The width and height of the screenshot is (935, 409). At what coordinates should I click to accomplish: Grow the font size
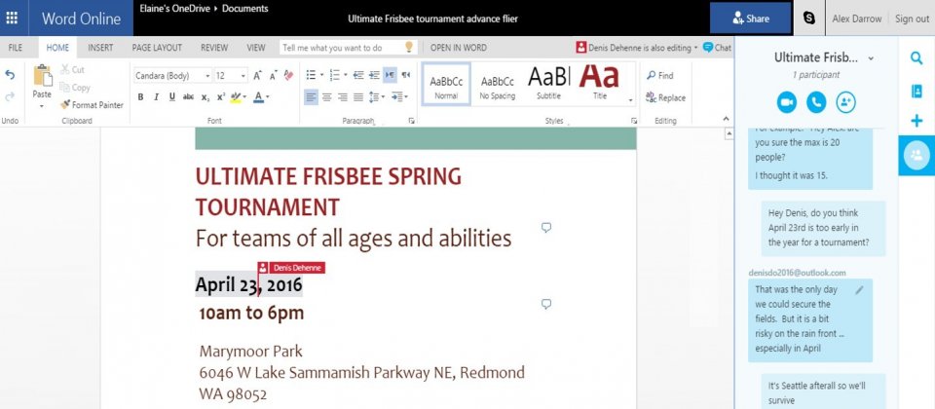click(257, 76)
